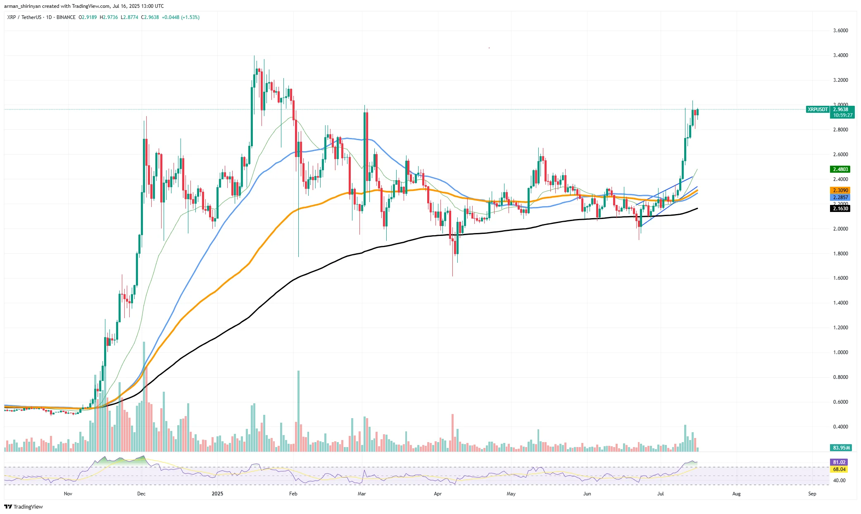Screen dimensions: 861x514
Task: Click the 83.95M volume label
Action: (841, 448)
